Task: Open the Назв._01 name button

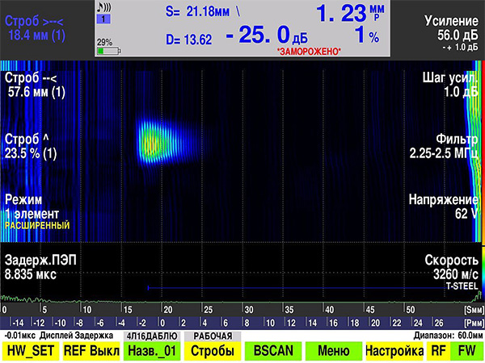Action: [152, 351]
